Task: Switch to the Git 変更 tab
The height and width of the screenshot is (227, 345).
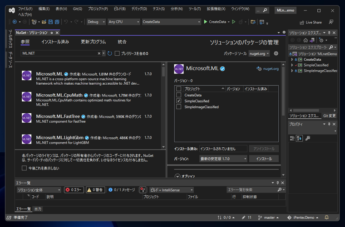Action: (x=329, y=116)
